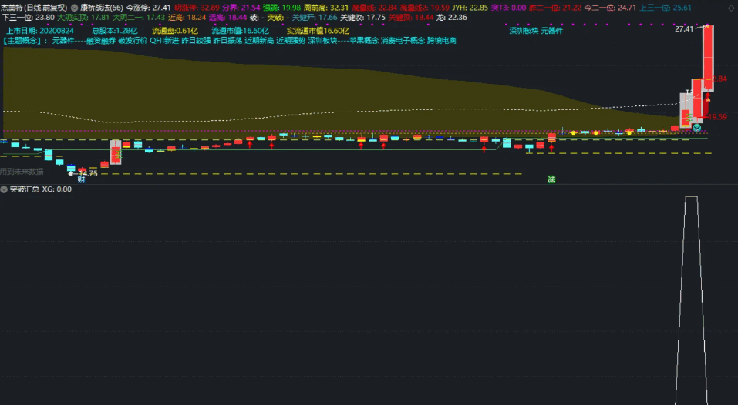The height and width of the screenshot is (405, 738).
Task: Click the 关键开: 17.66 value
Action: click(315, 18)
